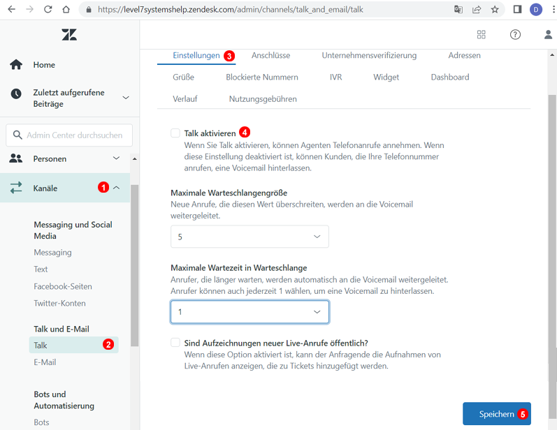Click the search magnifier icon
The image size is (557, 430).
17,135
